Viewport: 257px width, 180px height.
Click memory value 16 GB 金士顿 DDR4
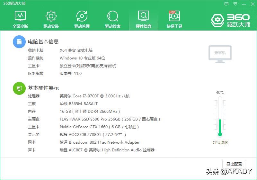coord(90,112)
